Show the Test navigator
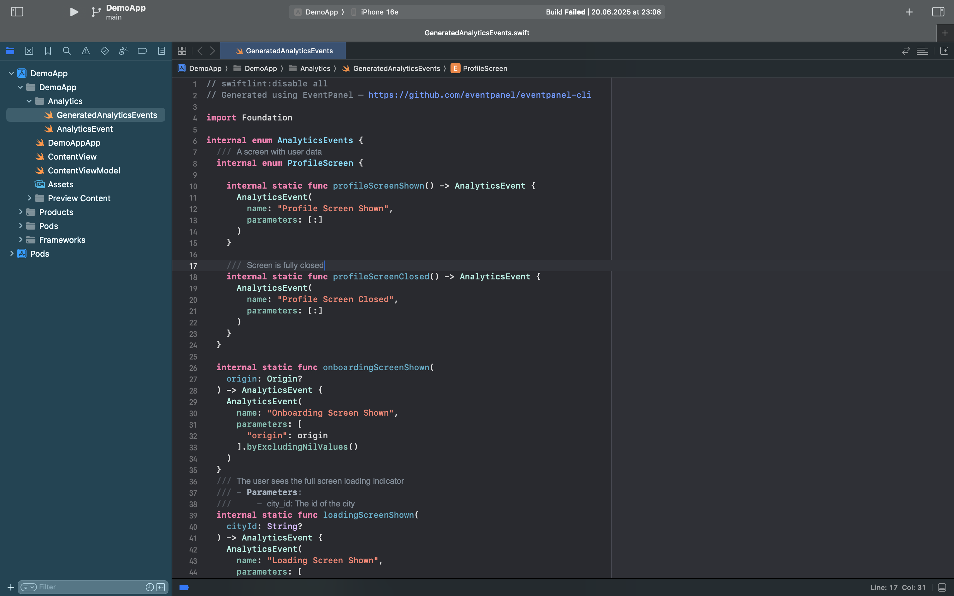954x596 pixels. click(x=104, y=51)
